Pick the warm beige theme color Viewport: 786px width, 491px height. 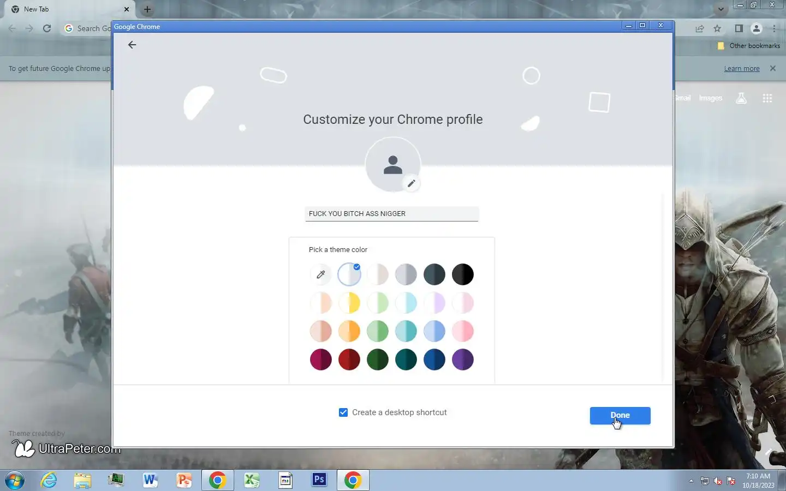[x=378, y=274]
